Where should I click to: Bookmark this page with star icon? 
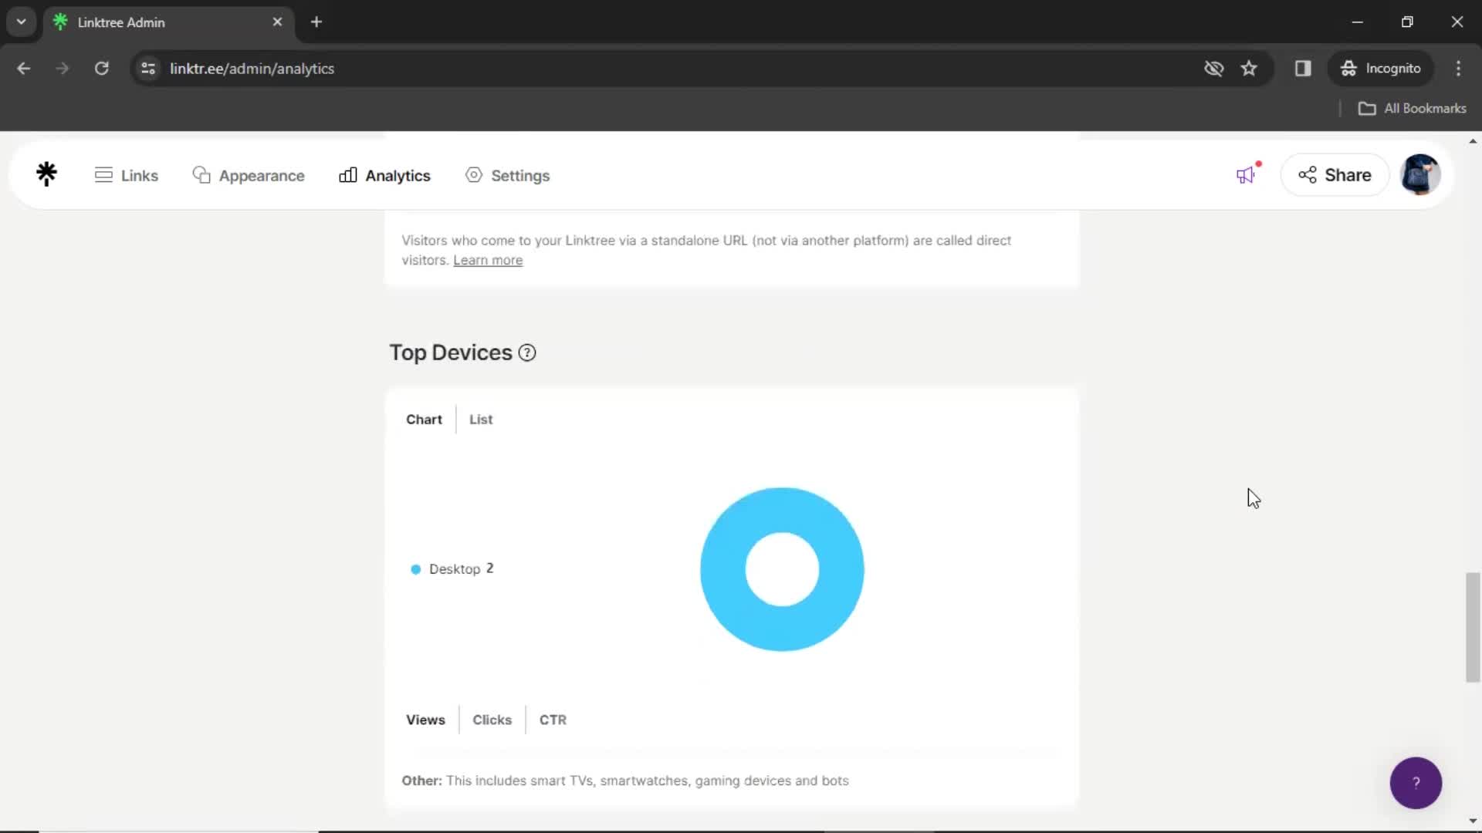point(1249,69)
